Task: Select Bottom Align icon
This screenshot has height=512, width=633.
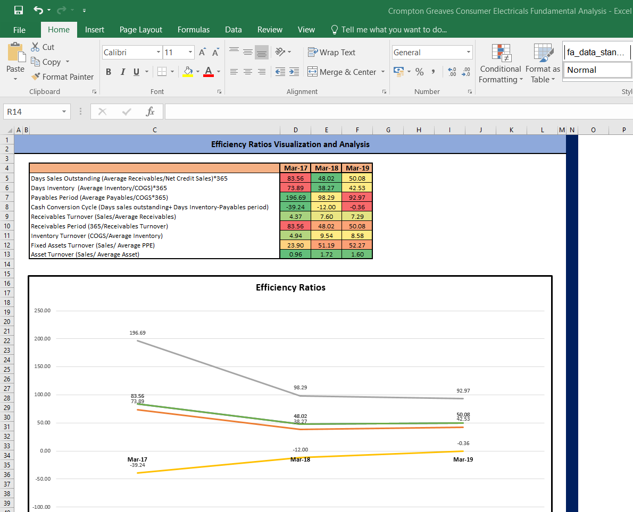Action: click(x=262, y=52)
